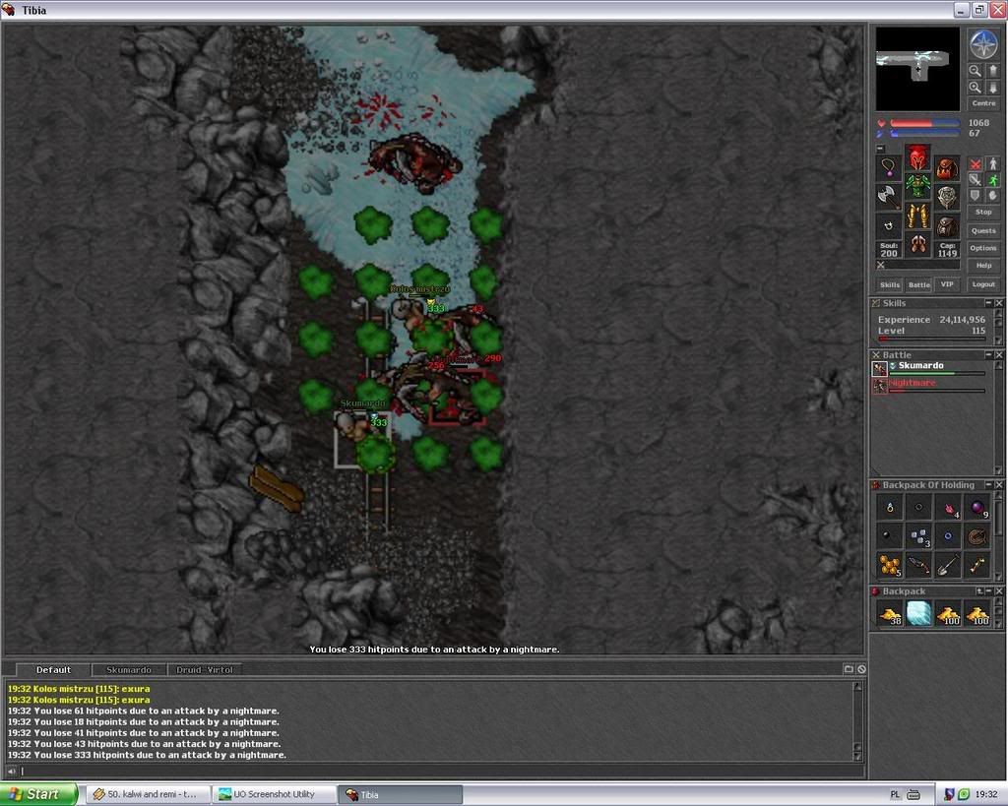Minimize the Skills panel
Viewport: 1008px width, 806px height.
click(988, 303)
